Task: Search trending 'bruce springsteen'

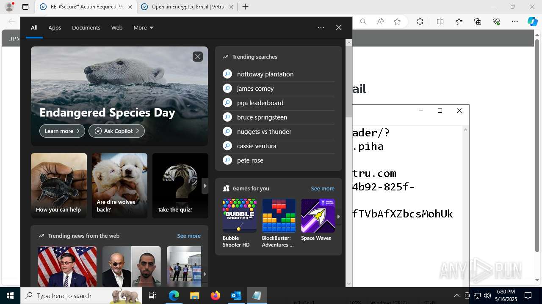Action: point(279,117)
